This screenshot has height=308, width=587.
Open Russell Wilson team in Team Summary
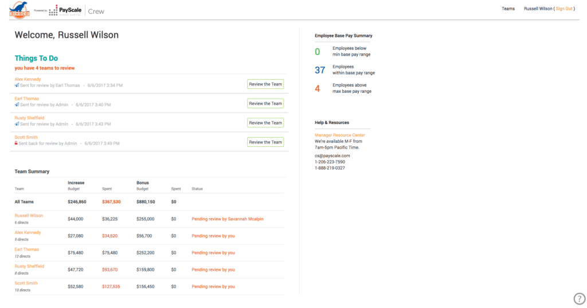click(29, 216)
